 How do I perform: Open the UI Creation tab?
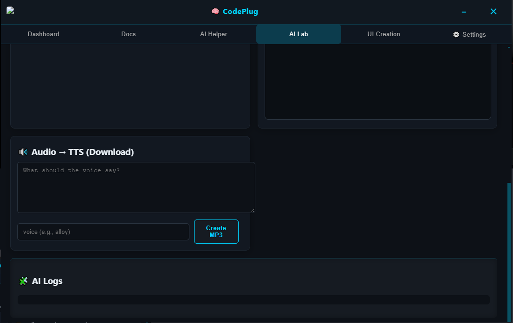pyautogui.click(x=384, y=34)
